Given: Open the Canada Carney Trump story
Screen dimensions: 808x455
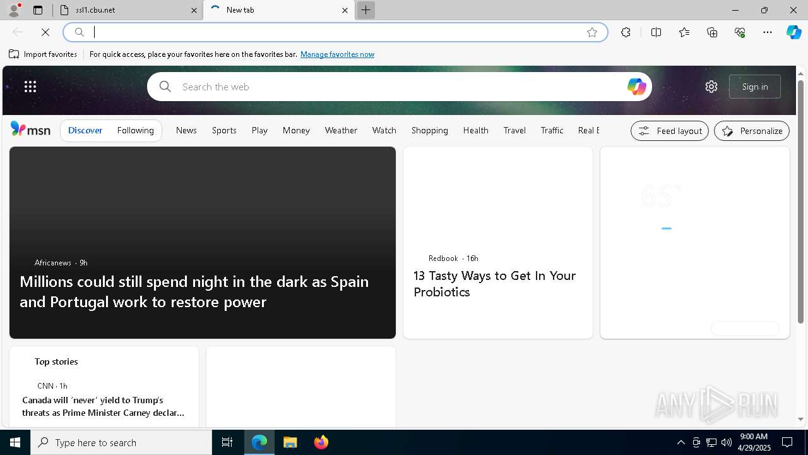Looking at the screenshot, I should coord(104,406).
